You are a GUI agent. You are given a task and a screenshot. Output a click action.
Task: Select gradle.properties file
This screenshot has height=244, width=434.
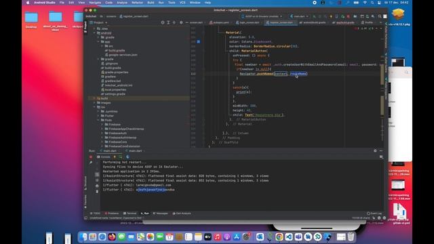click(115, 73)
